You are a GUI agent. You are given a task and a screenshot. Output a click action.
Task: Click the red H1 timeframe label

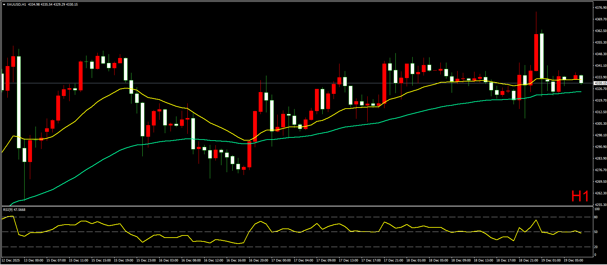580,196
